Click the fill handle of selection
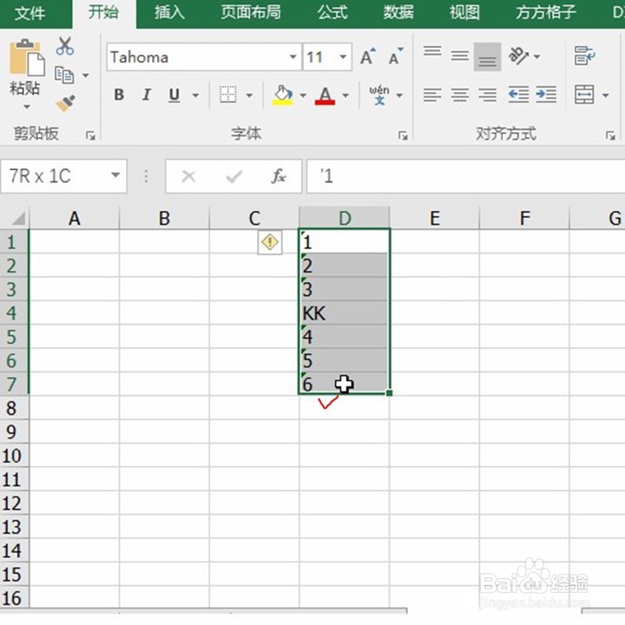Viewport: 625px width, 625px height. (x=390, y=393)
